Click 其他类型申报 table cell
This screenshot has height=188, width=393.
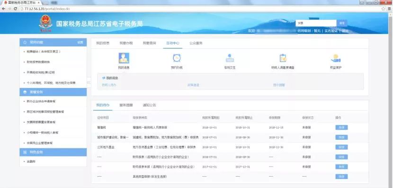pyautogui.click(x=150, y=177)
